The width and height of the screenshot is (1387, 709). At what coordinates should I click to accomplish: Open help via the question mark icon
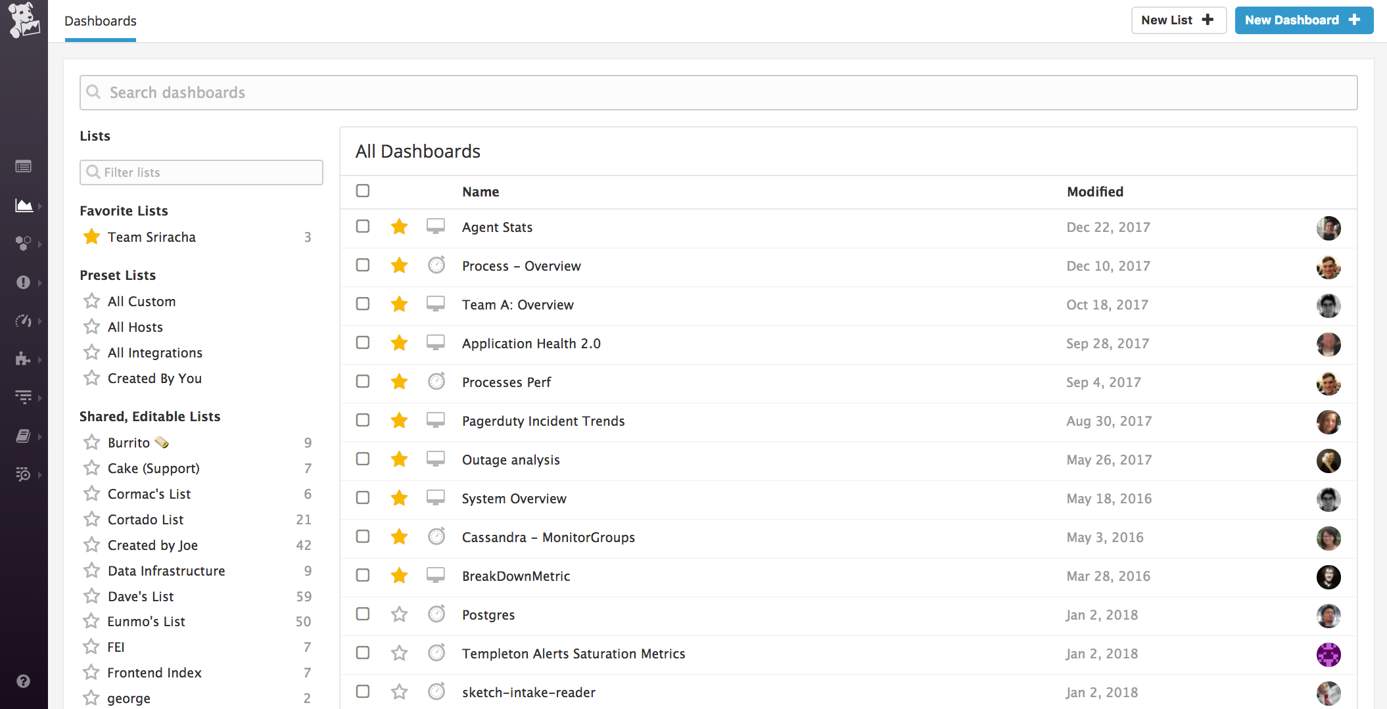[24, 681]
